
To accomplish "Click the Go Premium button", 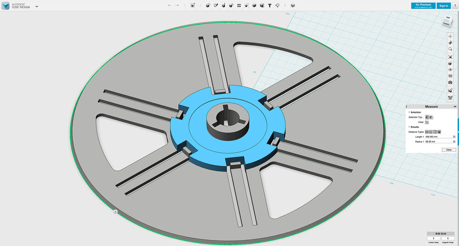I will (x=423, y=6).
